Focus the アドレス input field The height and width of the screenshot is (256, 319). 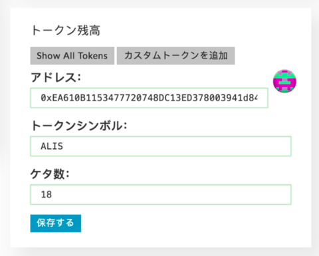click(x=149, y=98)
